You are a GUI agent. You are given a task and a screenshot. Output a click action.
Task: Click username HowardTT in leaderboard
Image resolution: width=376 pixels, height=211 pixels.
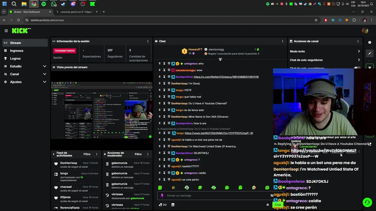pyautogui.click(x=195, y=50)
